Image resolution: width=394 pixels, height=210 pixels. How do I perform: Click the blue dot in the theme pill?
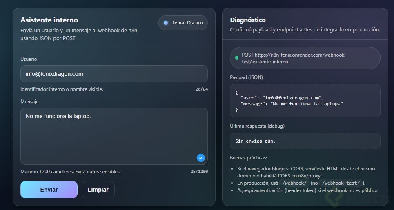coord(166,23)
